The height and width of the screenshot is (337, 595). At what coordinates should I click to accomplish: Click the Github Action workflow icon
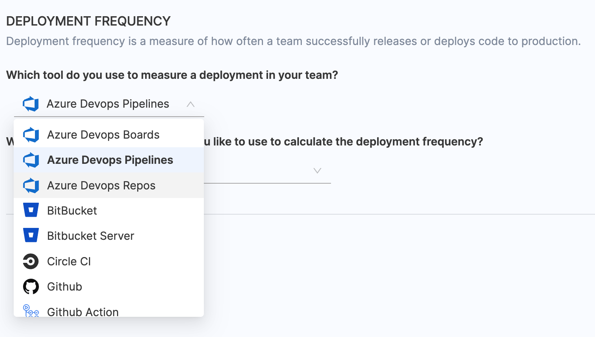click(x=31, y=311)
